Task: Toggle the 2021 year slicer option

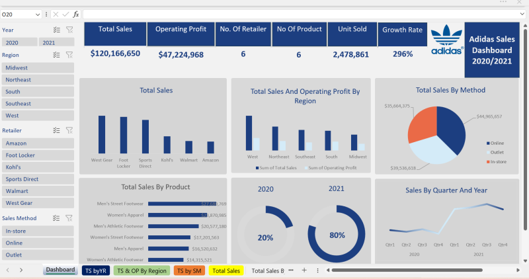Action: click(x=50, y=43)
